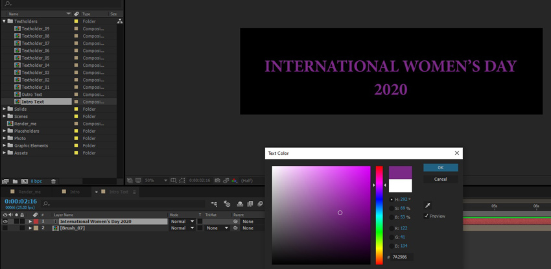This screenshot has height=269, width=551.
Task: Select the Outro Text composition
Action: 32,95
